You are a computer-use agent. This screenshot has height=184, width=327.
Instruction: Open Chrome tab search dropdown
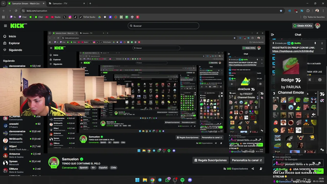coord(3,4)
